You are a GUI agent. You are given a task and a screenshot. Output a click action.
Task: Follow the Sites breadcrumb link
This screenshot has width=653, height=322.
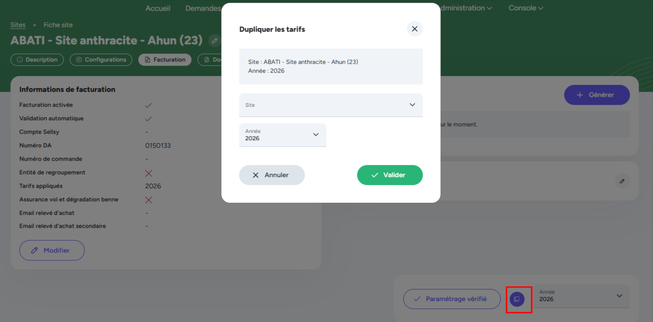pyautogui.click(x=18, y=25)
